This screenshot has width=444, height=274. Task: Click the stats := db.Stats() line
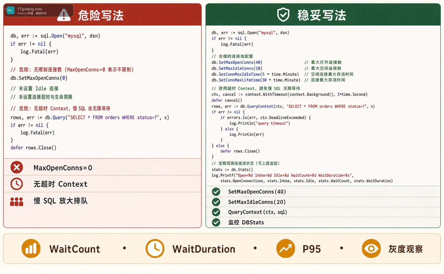(x=232, y=170)
